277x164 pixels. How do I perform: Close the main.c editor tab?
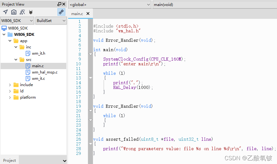(88, 14)
